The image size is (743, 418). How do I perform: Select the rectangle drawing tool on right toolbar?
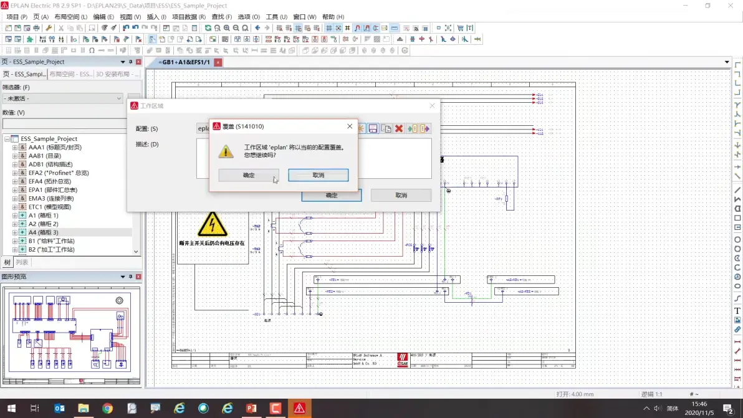point(737,218)
